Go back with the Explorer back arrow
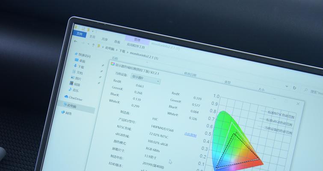This screenshot has height=171, width=323. pyautogui.click(x=76, y=41)
